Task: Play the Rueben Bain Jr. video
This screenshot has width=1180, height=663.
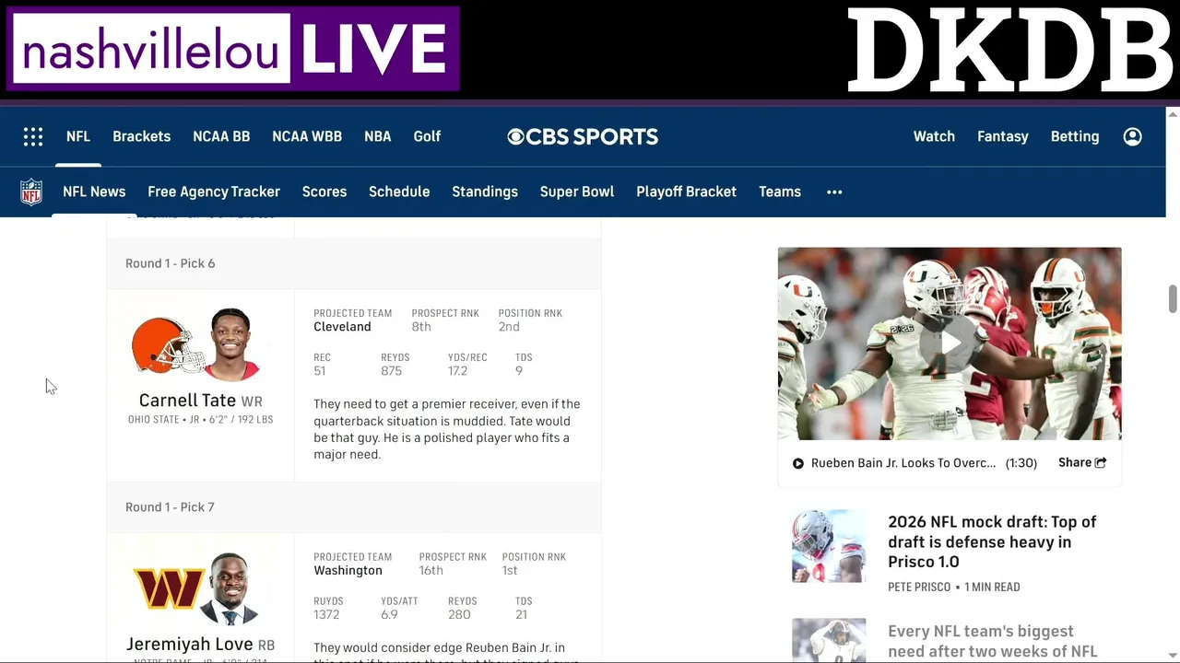Action: click(950, 343)
